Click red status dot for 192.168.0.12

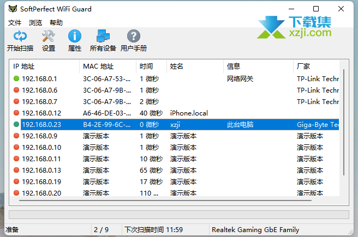pos(16,113)
